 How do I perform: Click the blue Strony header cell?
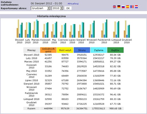click(x=82, y=50)
